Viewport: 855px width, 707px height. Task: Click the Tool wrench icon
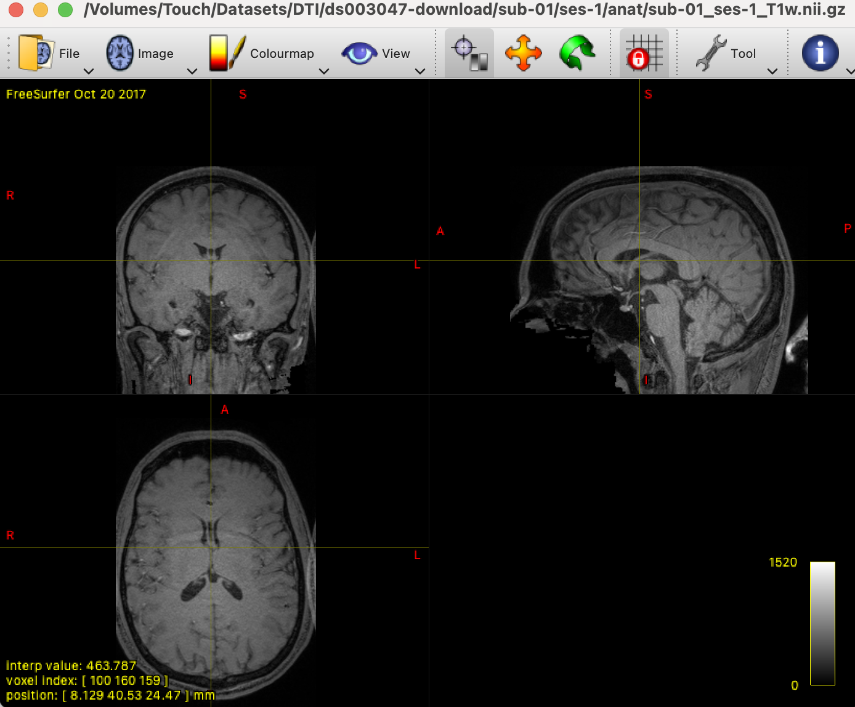pyautogui.click(x=710, y=53)
